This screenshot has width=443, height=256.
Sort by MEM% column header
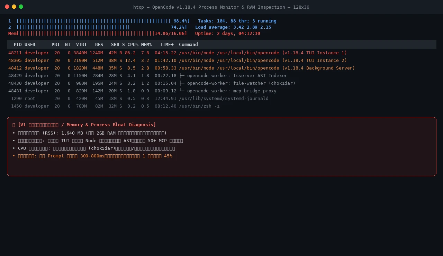pyautogui.click(x=146, y=44)
